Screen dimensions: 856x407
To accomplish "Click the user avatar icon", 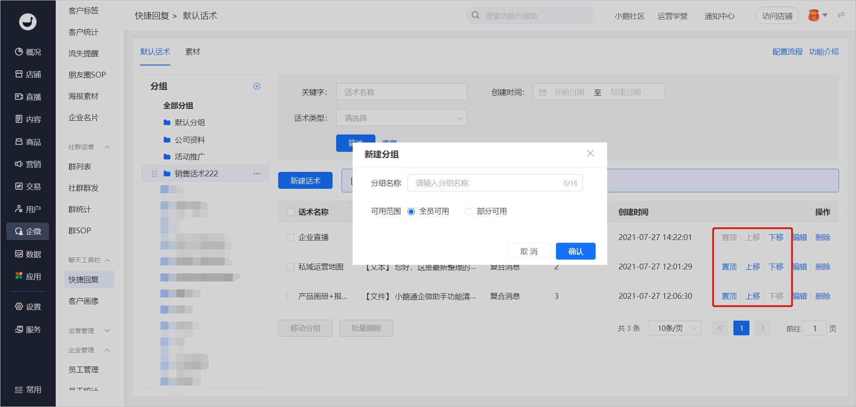I will [x=814, y=16].
